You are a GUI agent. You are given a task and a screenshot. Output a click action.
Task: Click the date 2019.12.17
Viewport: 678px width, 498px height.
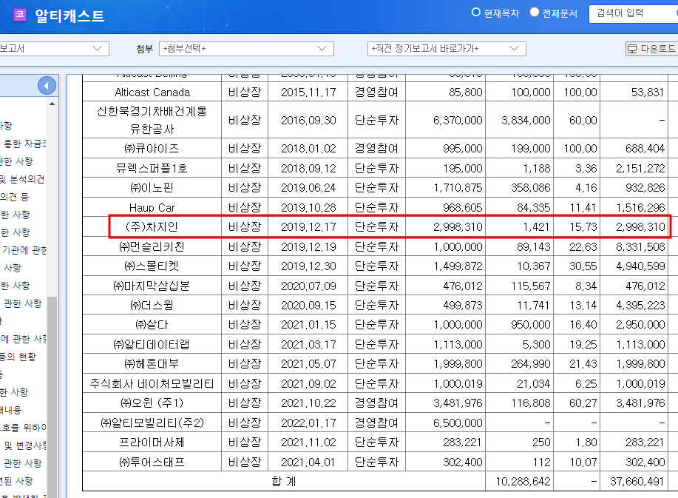coord(308,226)
